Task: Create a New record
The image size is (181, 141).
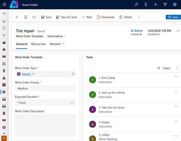Action: pyautogui.click(x=87, y=17)
